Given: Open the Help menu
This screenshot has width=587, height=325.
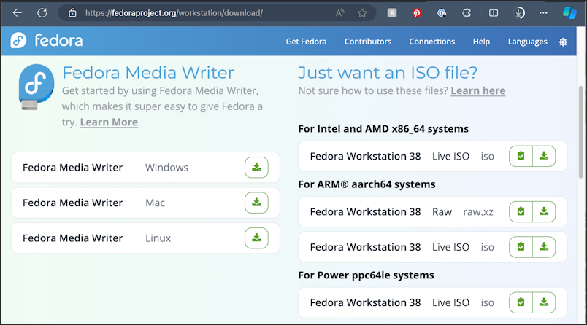Looking at the screenshot, I should (x=481, y=42).
